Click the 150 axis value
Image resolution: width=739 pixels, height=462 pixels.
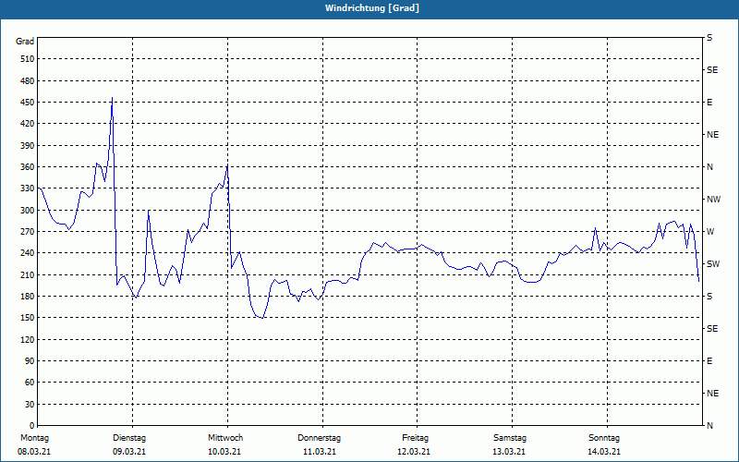click(27, 317)
